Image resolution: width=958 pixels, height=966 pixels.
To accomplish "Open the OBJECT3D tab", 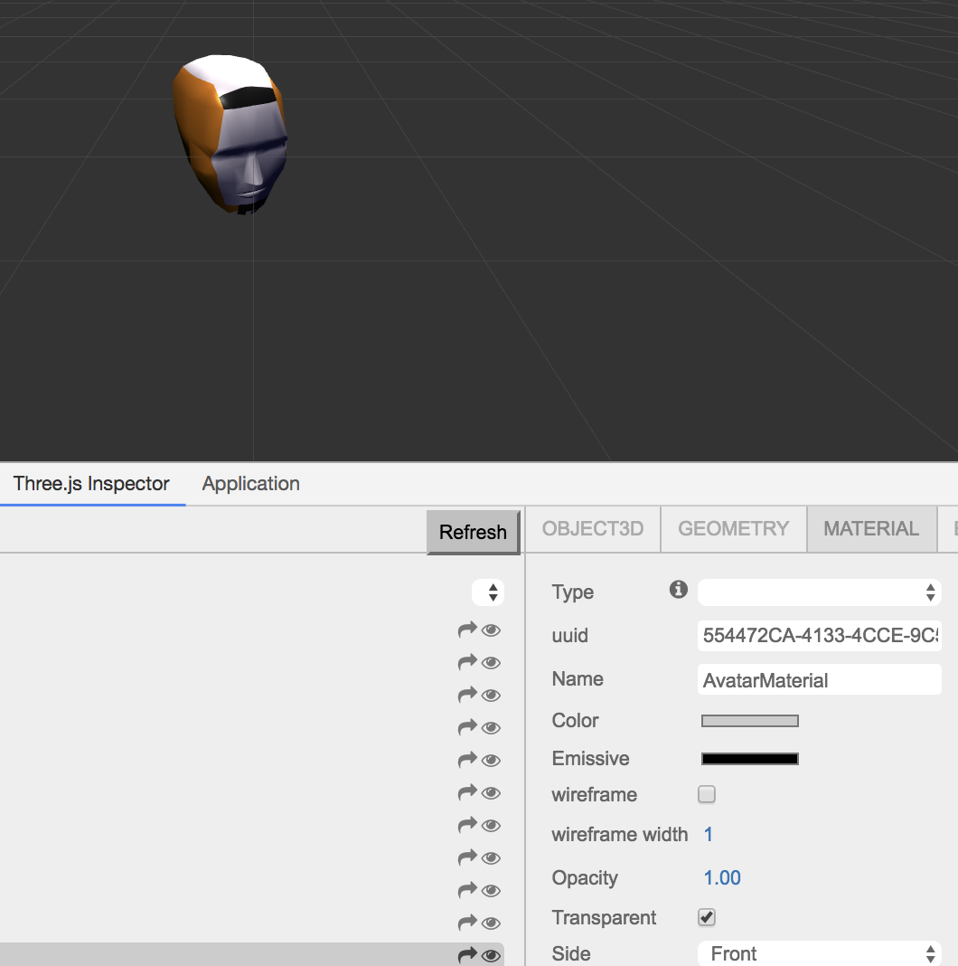I will coord(593,528).
